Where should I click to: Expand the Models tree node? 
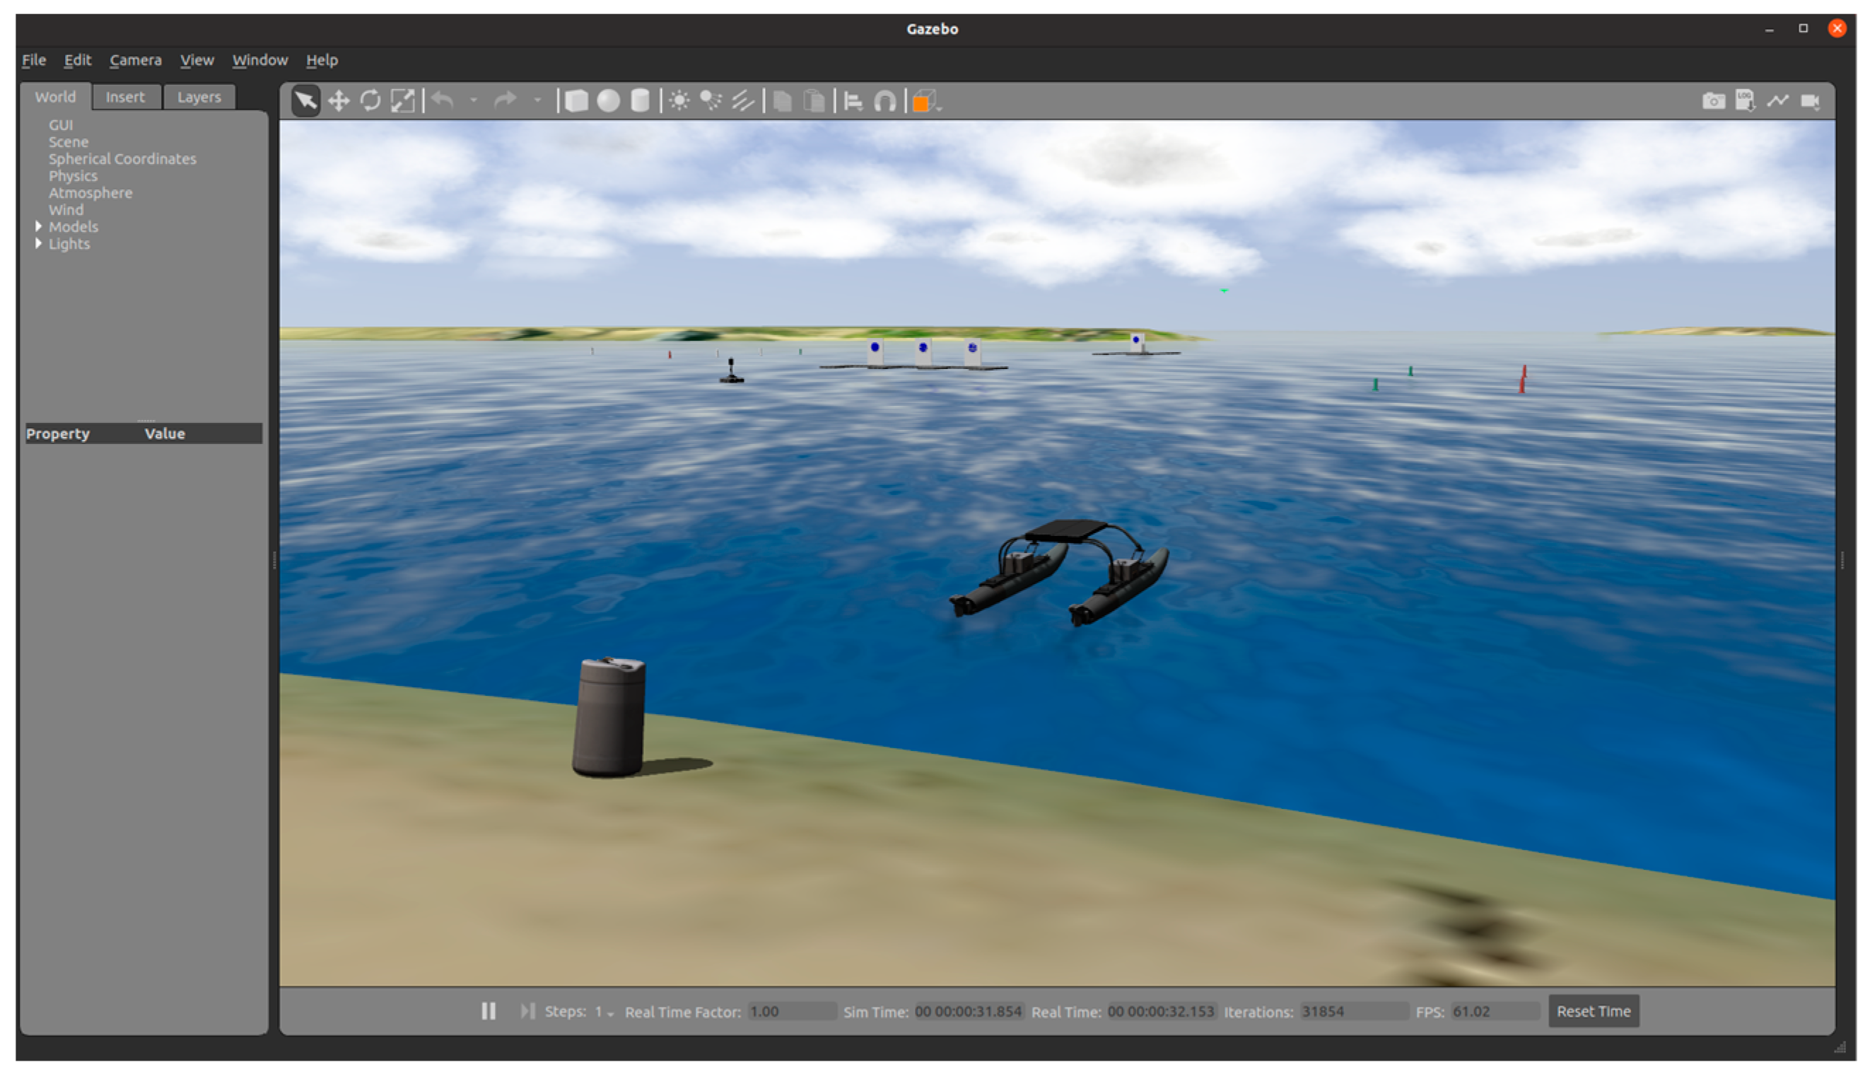(38, 226)
